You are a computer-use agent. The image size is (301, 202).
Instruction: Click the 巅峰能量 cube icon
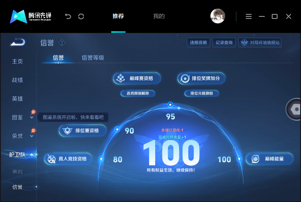tap(255, 159)
